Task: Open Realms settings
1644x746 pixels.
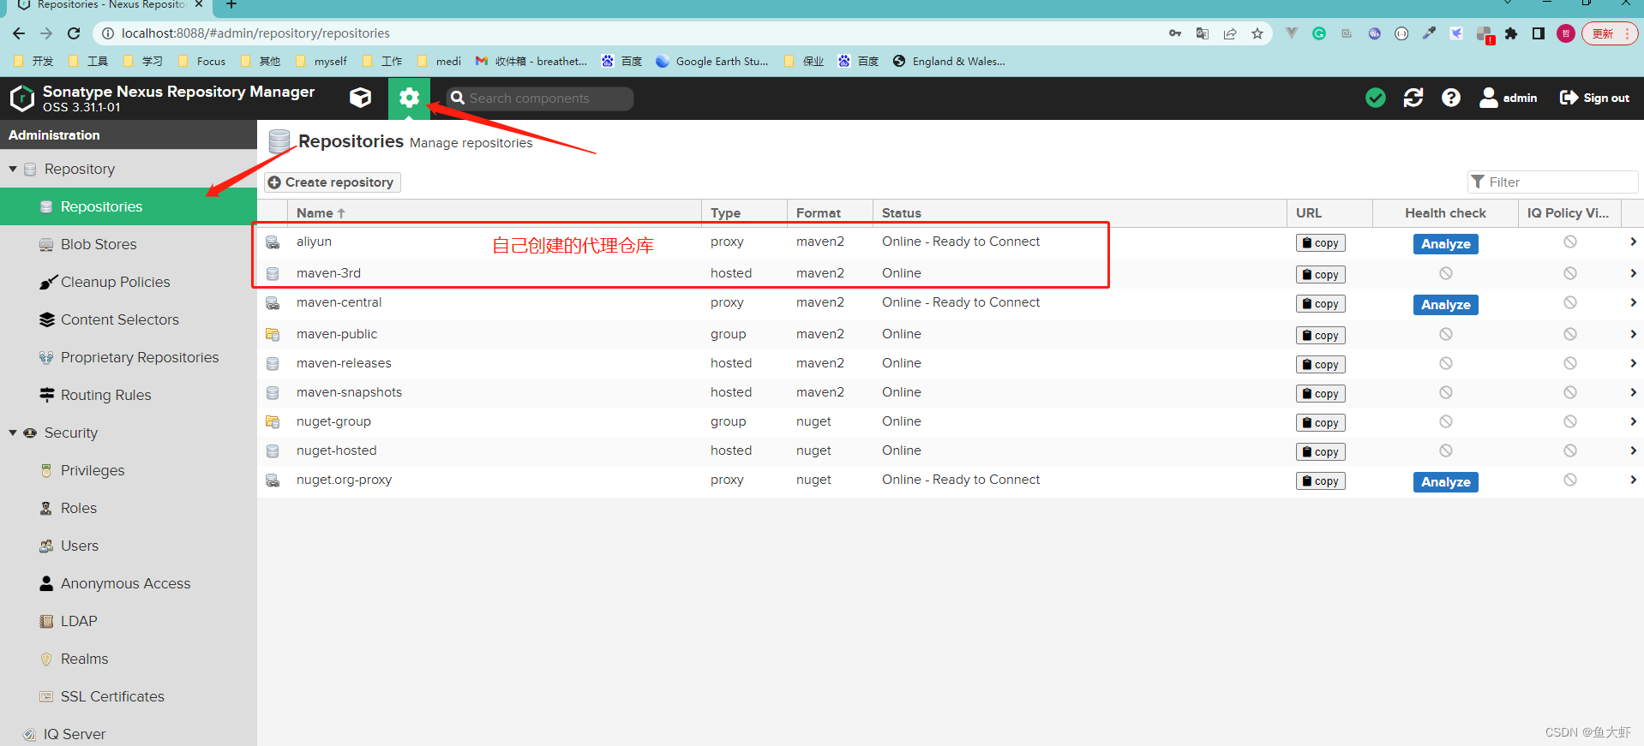Action: click(84, 659)
